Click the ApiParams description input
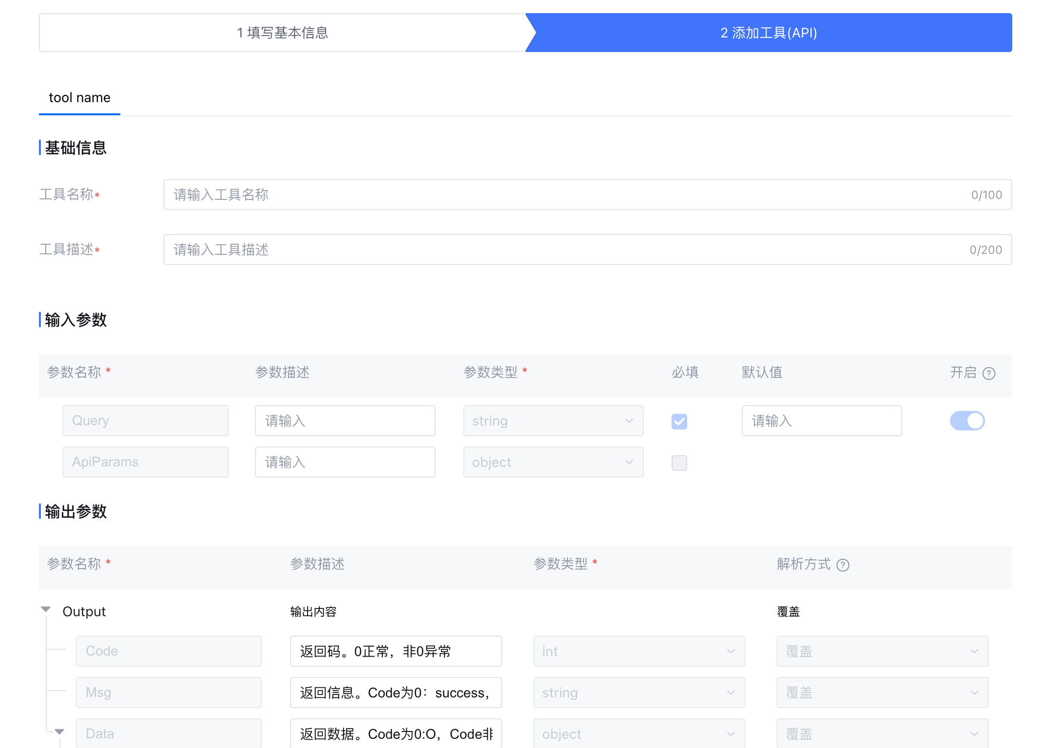This screenshot has height=748, width=1059. [x=345, y=462]
